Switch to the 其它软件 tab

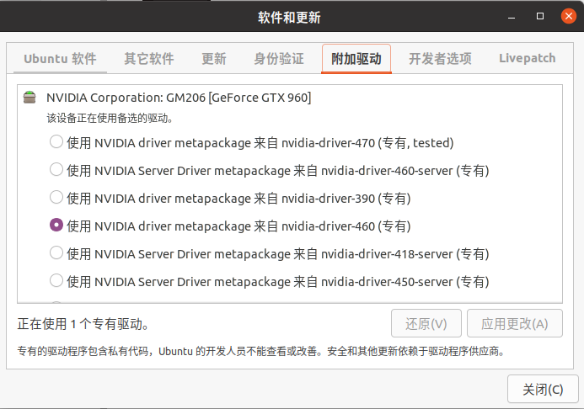(x=149, y=59)
